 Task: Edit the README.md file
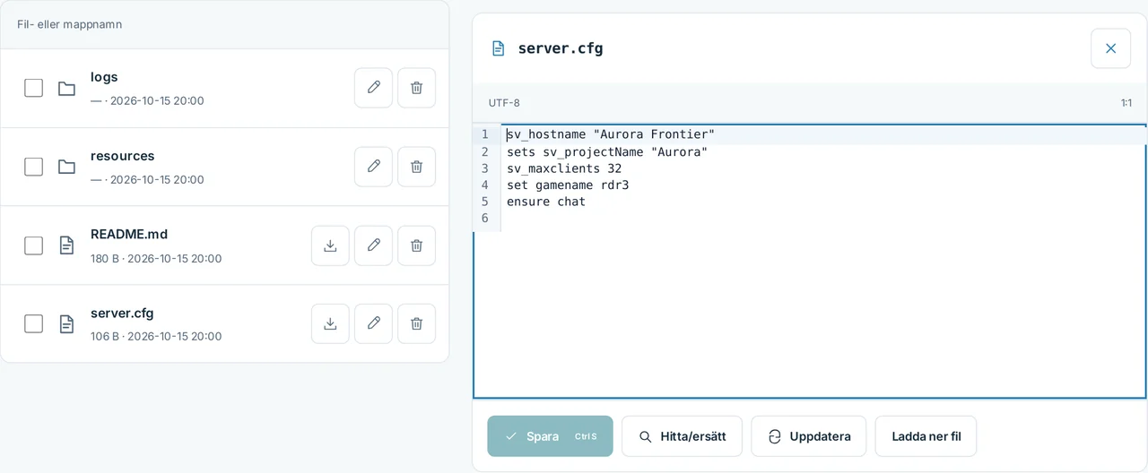point(373,245)
